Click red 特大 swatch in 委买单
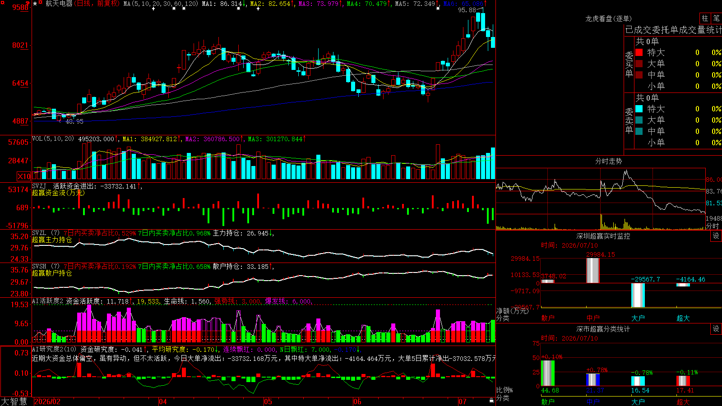Viewport: 722px width, 406px height. [x=639, y=52]
